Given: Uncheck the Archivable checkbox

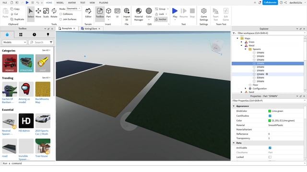Looking at the screenshot, I should (270, 148).
